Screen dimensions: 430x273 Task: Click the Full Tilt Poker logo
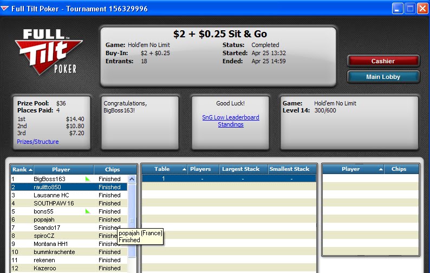point(49,52)
